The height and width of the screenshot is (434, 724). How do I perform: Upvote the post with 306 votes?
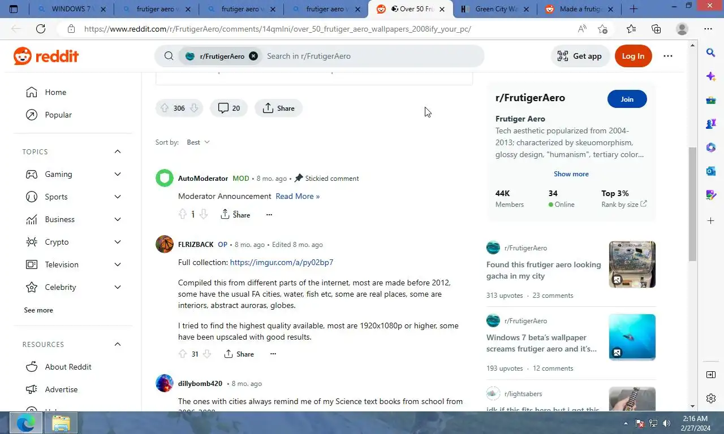pyautogui.click(x=165, y=108)
